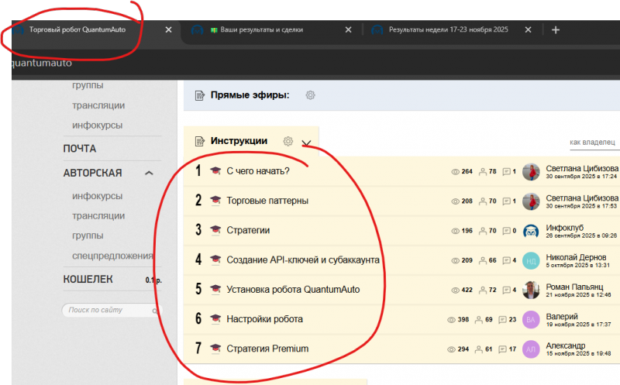Click the document icon beside 'Прямые эфиры'
This screenshot has height=385, width=620.
pyautogui.click(x=200, y=95)
